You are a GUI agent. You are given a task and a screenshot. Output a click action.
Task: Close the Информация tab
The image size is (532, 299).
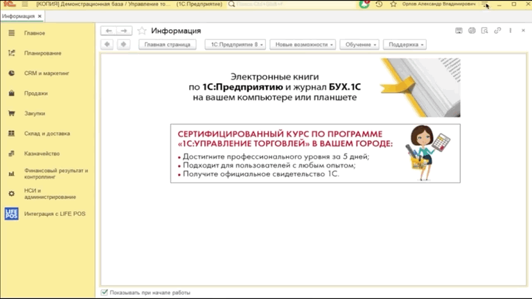[39, 16]
